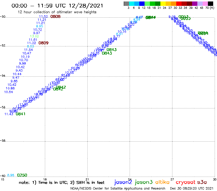Click the light blue wave height 8.53
The image size is (217, 191).
click(30, 46)
